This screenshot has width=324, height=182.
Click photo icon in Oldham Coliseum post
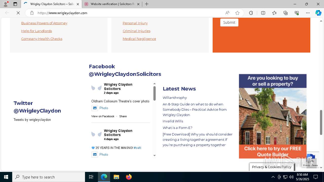[95, 108]
